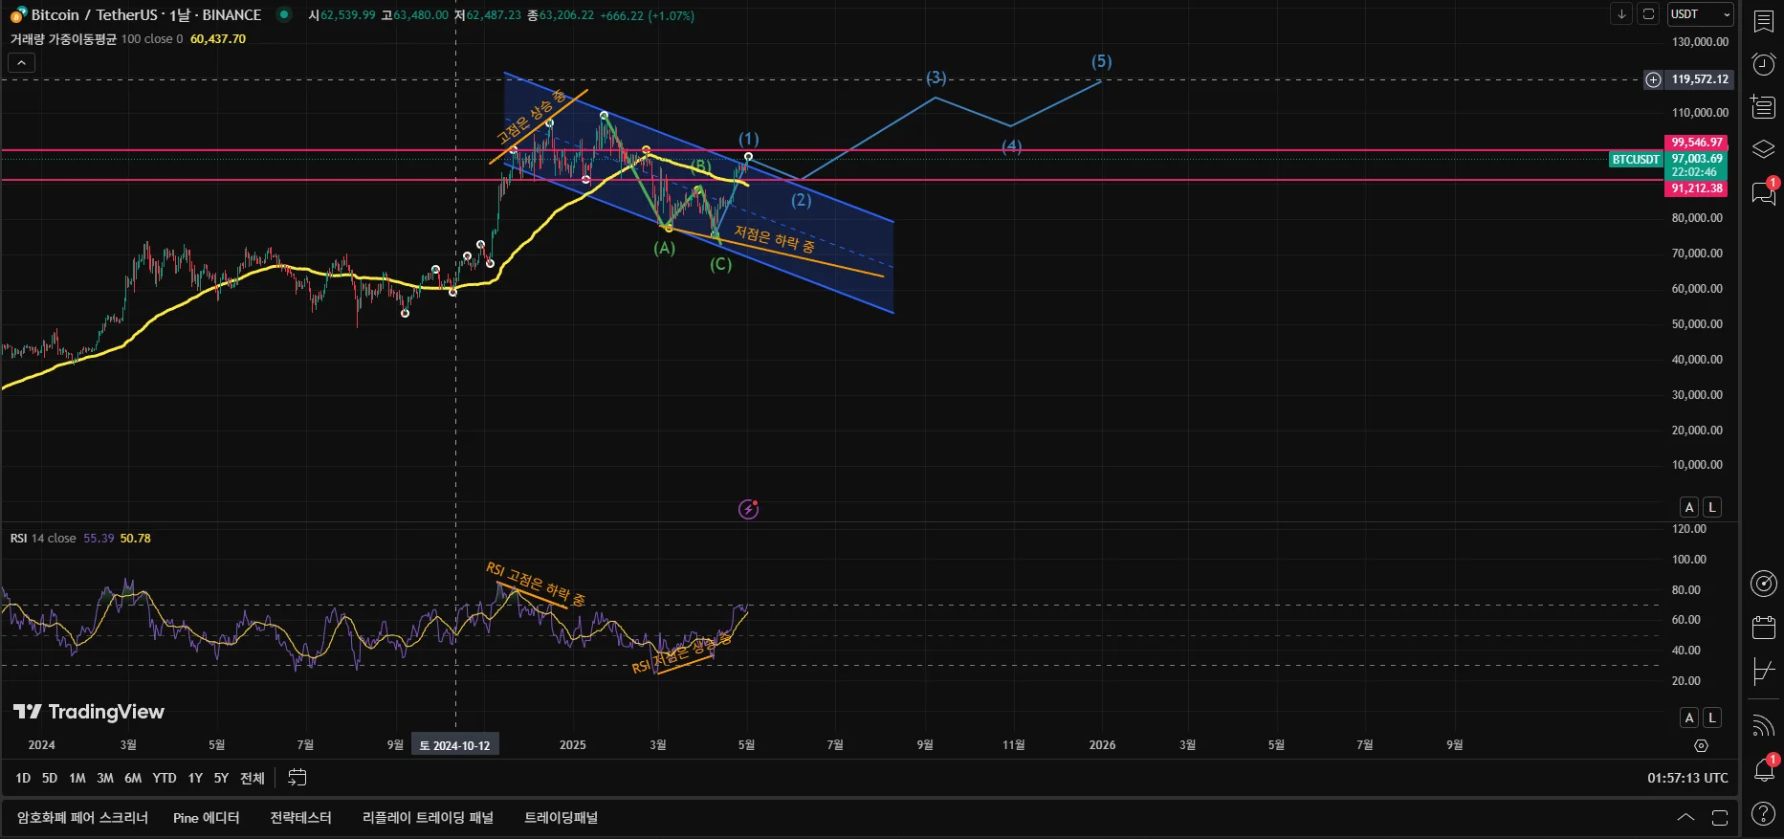Viewport: 1784px width, 839px height.
Task: Open the economic calendar icon
Action: [1763, 628]
